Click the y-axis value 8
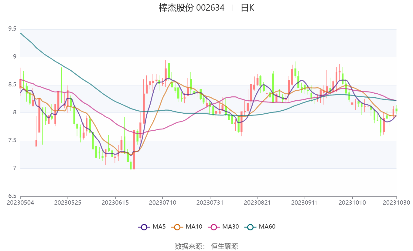The width and height of the screenshot is (413, 251). point(14,113)
